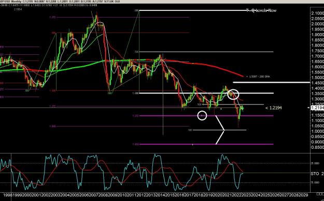Click the 1.4500 price axis label
The image size is (324, 201).
(317, 83)
